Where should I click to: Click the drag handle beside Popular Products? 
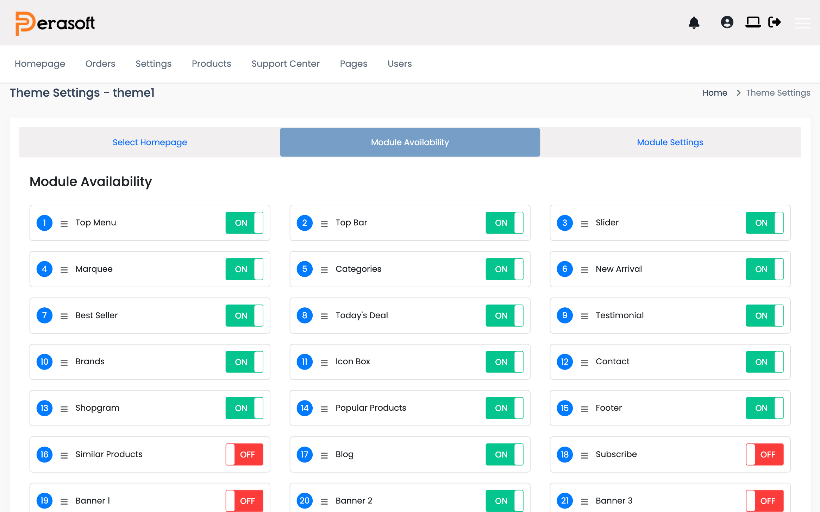[x=324, y=409]
